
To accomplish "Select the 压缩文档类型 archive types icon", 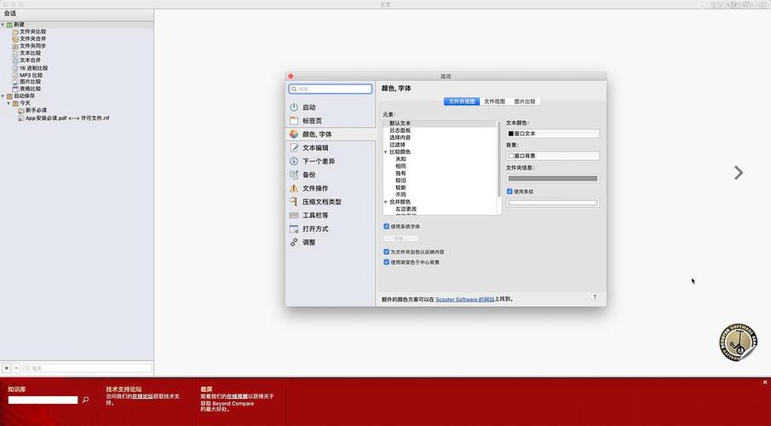I will point(294,202).
